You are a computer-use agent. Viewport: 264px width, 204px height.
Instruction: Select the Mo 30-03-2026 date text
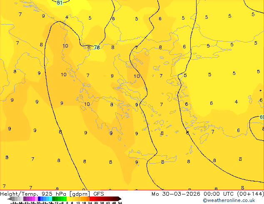(x=176, y=194)
